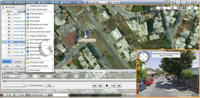200x98 pixels.
Task: Enable the Show trackline checkbox
Action: (28, 85)
